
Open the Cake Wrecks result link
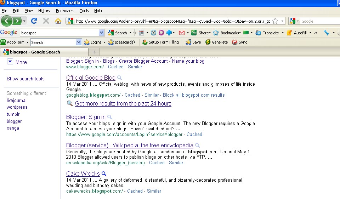[83, 174]
